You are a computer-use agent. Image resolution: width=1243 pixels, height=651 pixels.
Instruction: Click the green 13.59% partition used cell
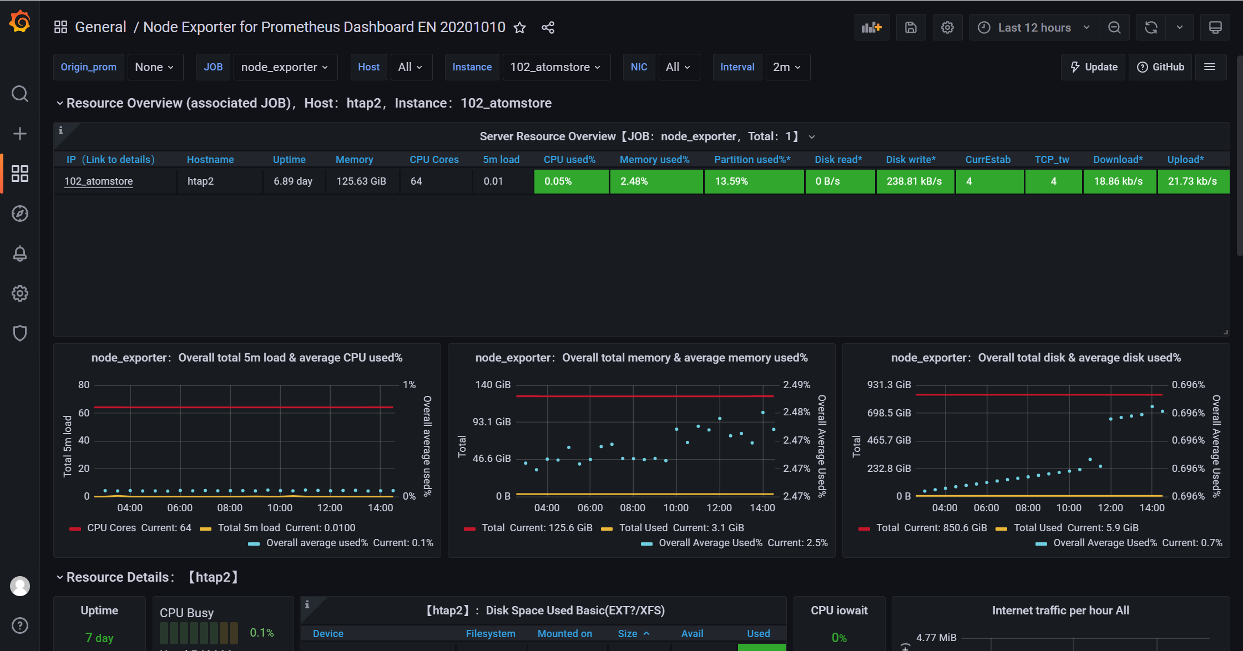click(x=754, y=181)
